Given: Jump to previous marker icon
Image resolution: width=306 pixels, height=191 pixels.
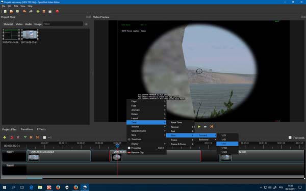Looking at the screenshot, I should 31,138.
